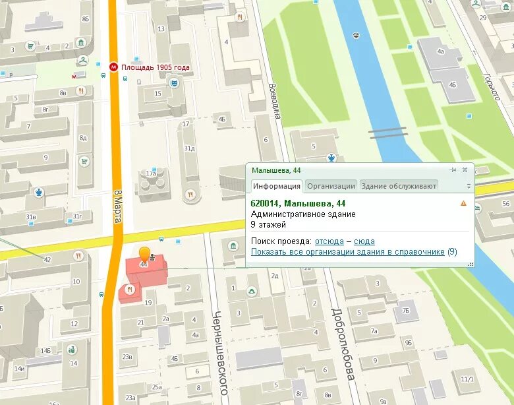This screenshot has width=514, height=405.
Task: Open Показать все организации здания в справочнике
Action: pos(347,252)
